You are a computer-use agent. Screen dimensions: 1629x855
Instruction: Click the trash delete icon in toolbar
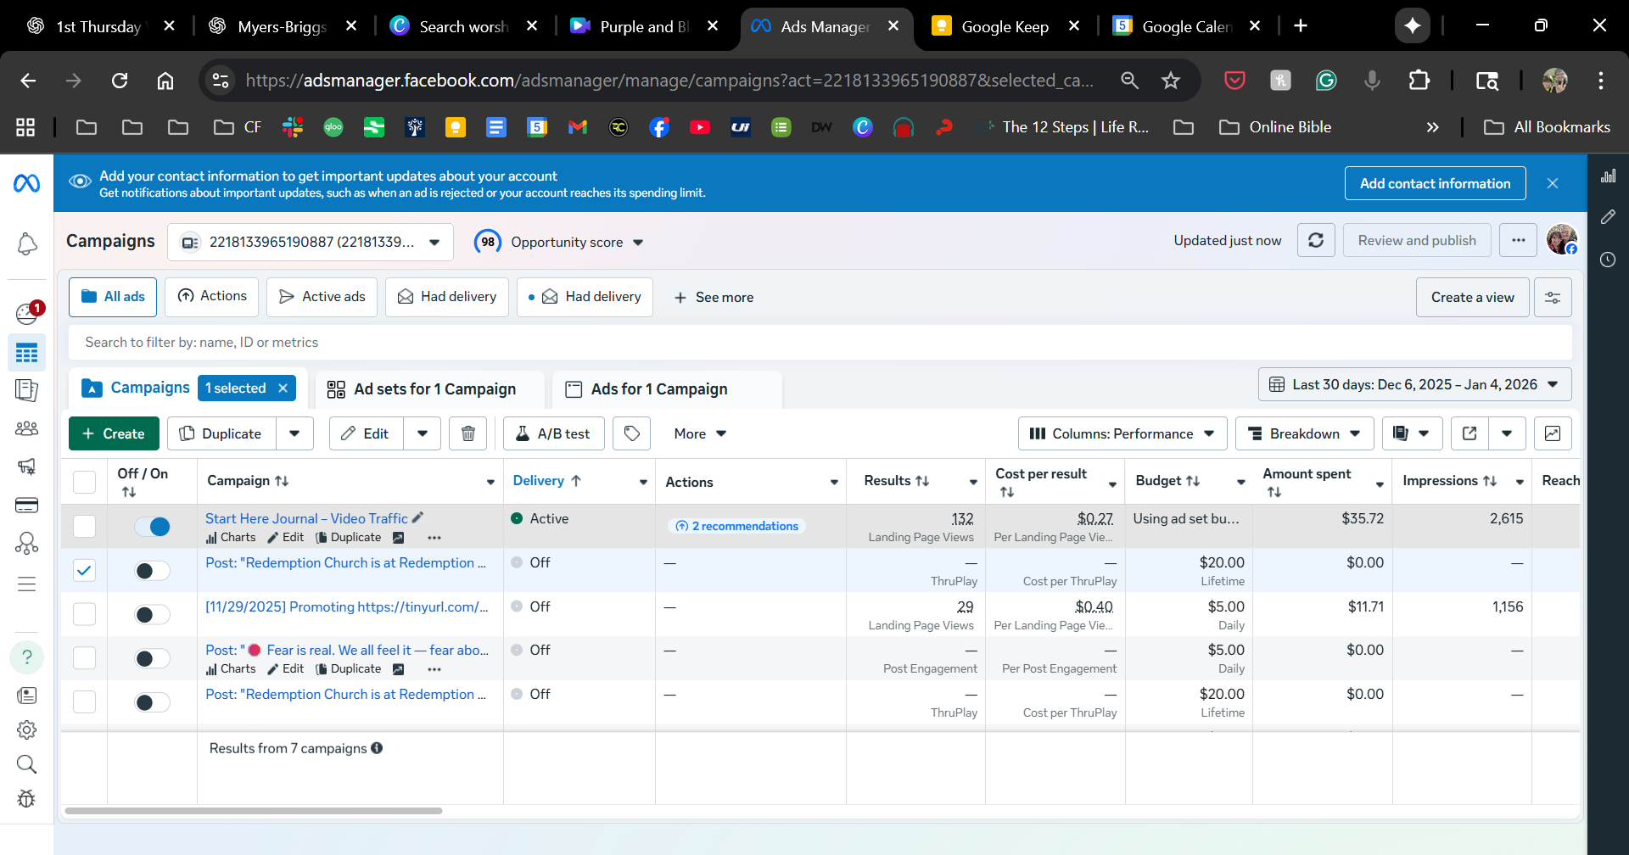467,433
